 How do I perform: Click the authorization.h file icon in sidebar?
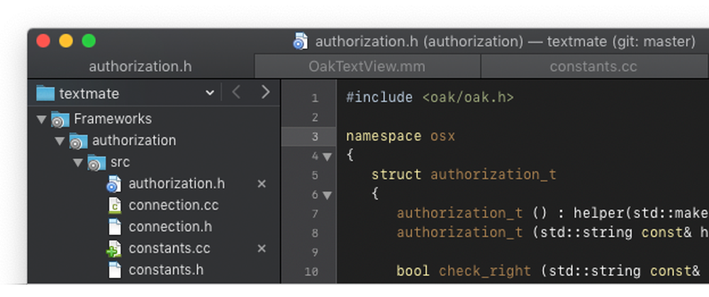(114, 184)
